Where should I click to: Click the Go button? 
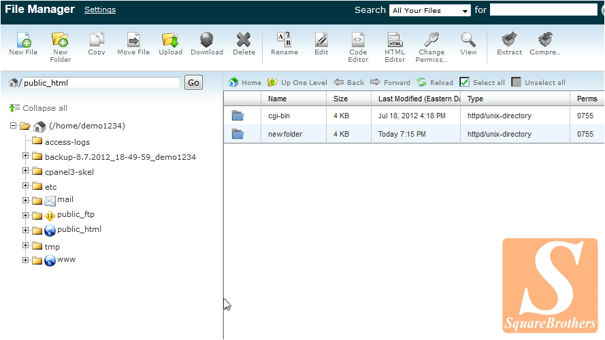click(x=193, y=82)
